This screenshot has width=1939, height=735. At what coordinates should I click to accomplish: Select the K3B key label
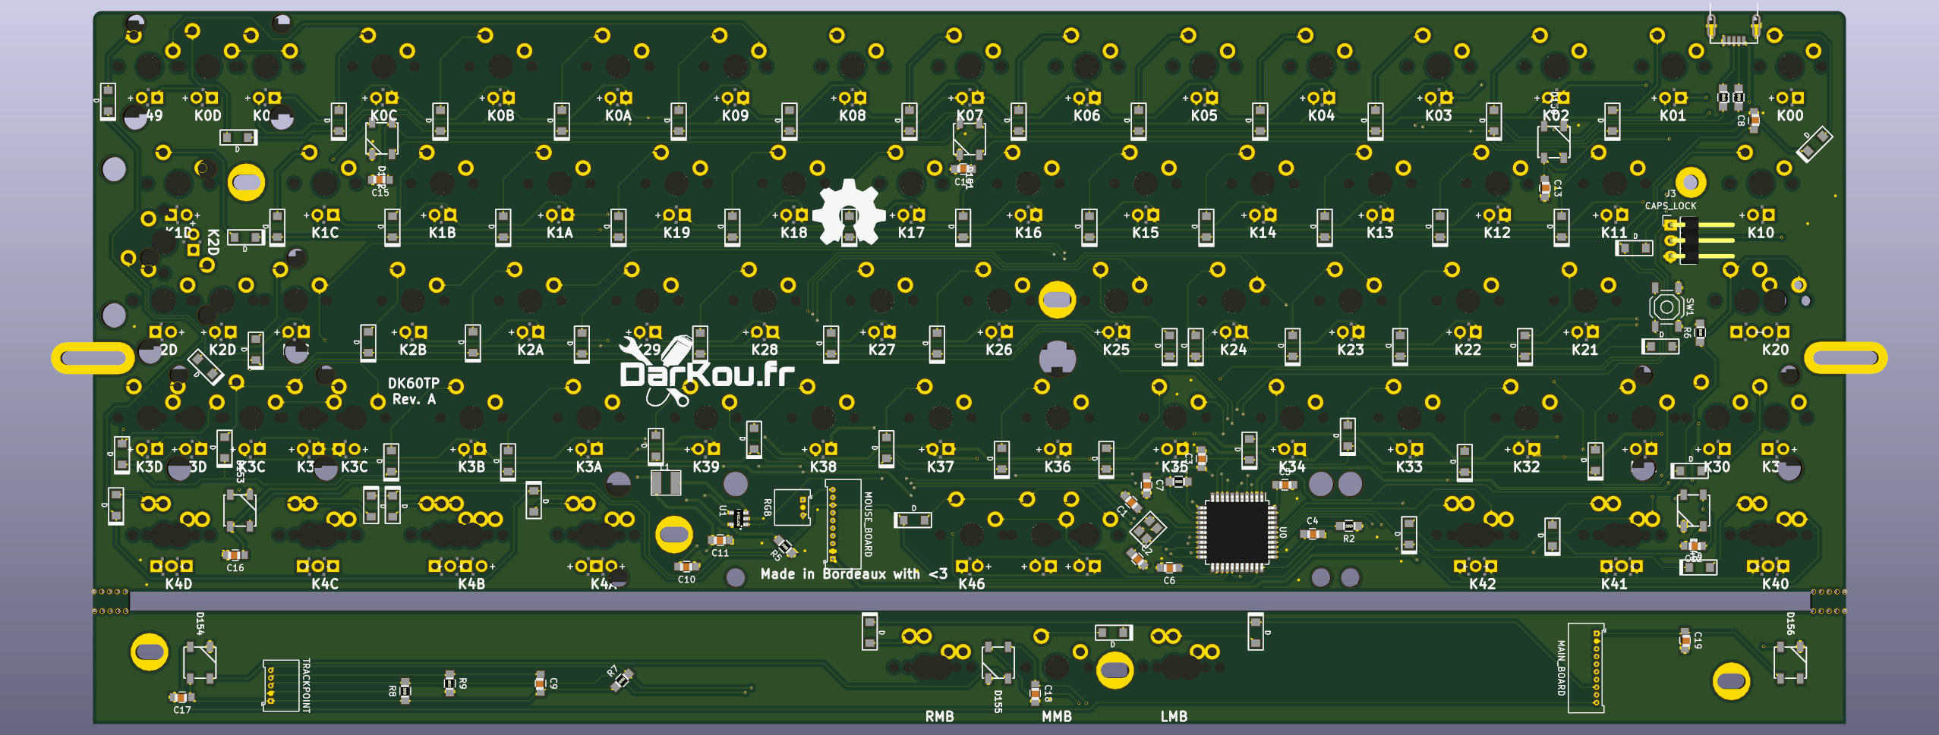tap(471, 467)
